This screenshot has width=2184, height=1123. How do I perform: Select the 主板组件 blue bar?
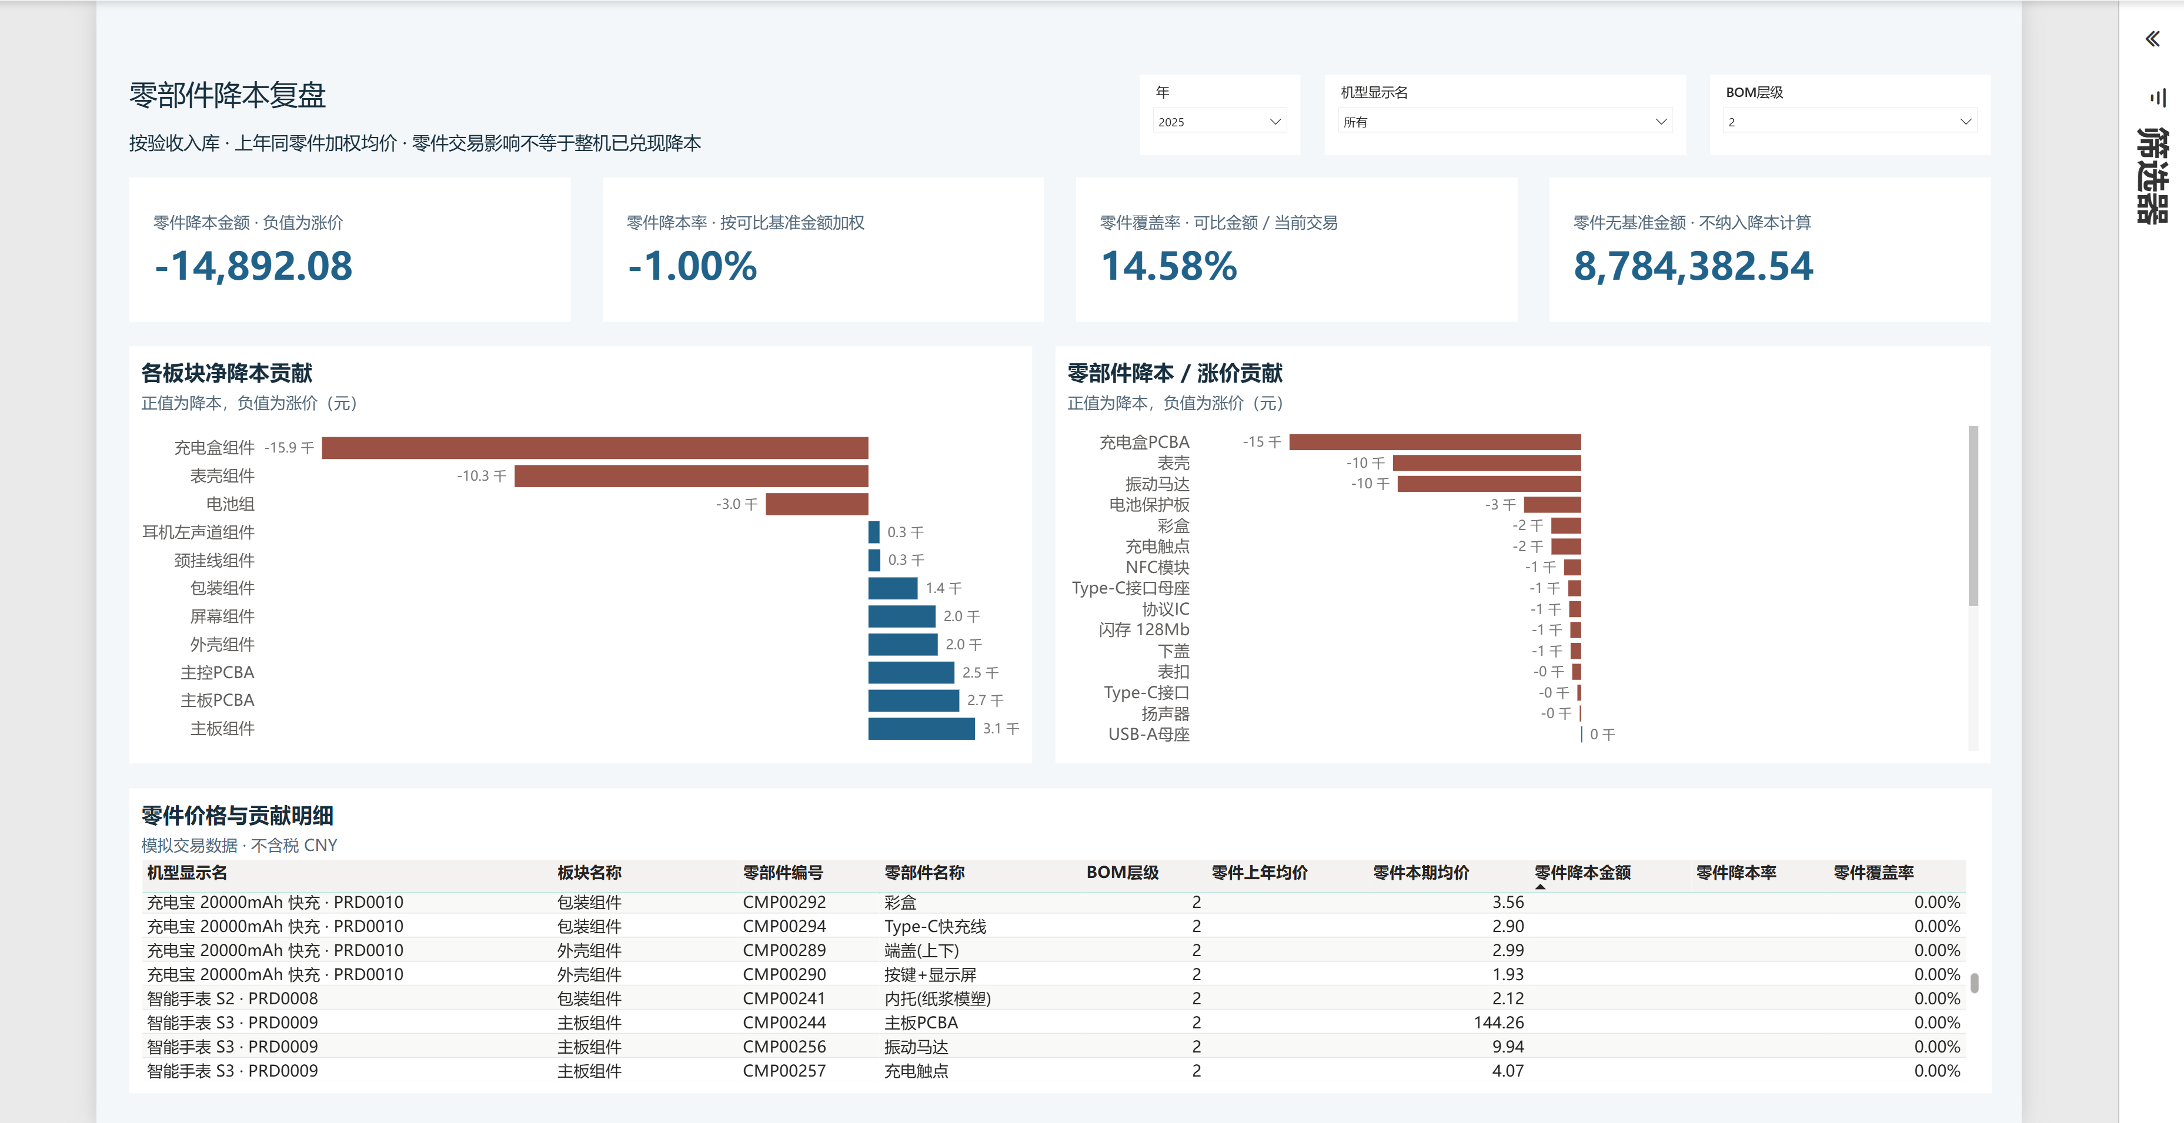click(921, 728)
